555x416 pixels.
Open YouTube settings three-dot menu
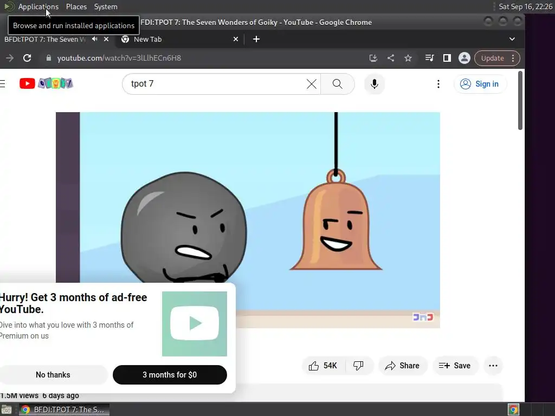click(x=438, y=84)
